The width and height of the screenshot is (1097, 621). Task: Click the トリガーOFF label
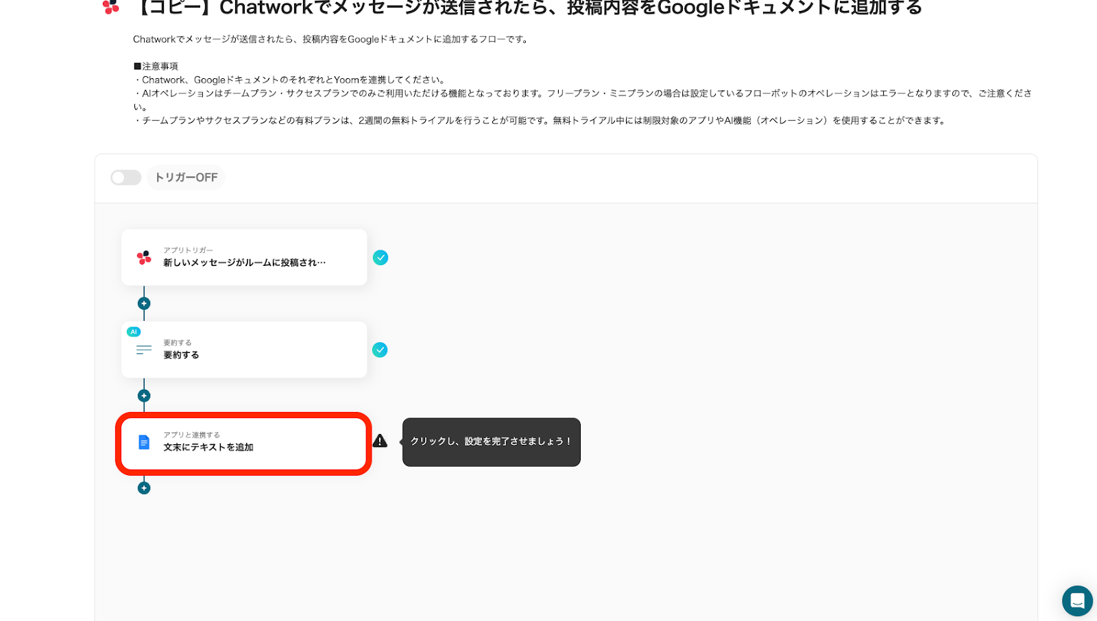tap(186, 178)
